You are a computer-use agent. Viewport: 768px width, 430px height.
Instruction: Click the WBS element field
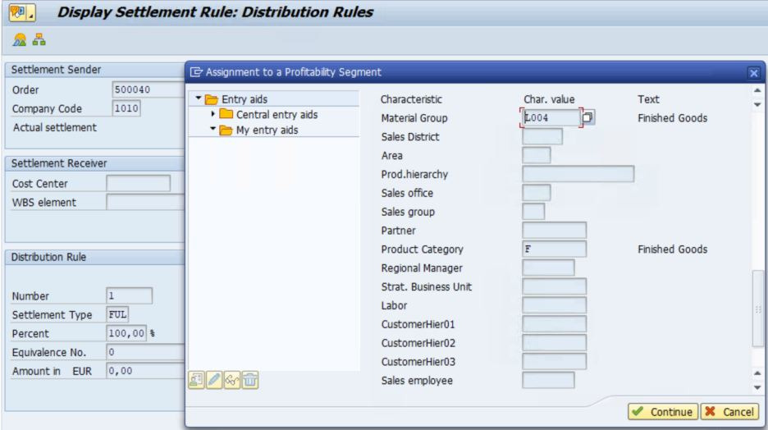point(145,202)
